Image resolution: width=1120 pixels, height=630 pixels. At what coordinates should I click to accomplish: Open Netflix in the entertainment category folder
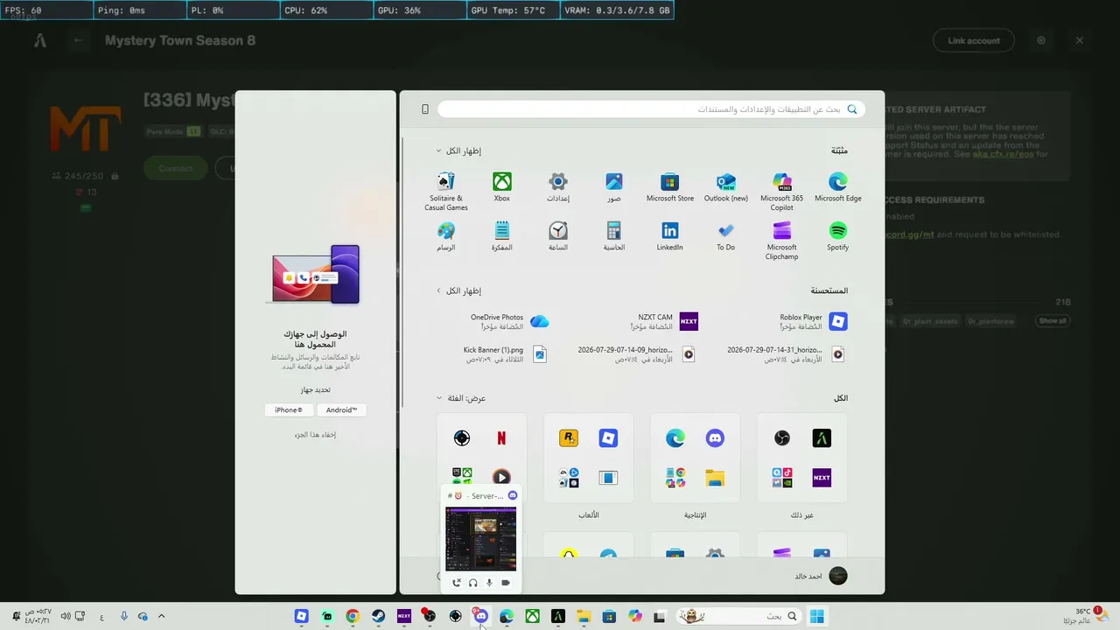[x=501, y=438]
